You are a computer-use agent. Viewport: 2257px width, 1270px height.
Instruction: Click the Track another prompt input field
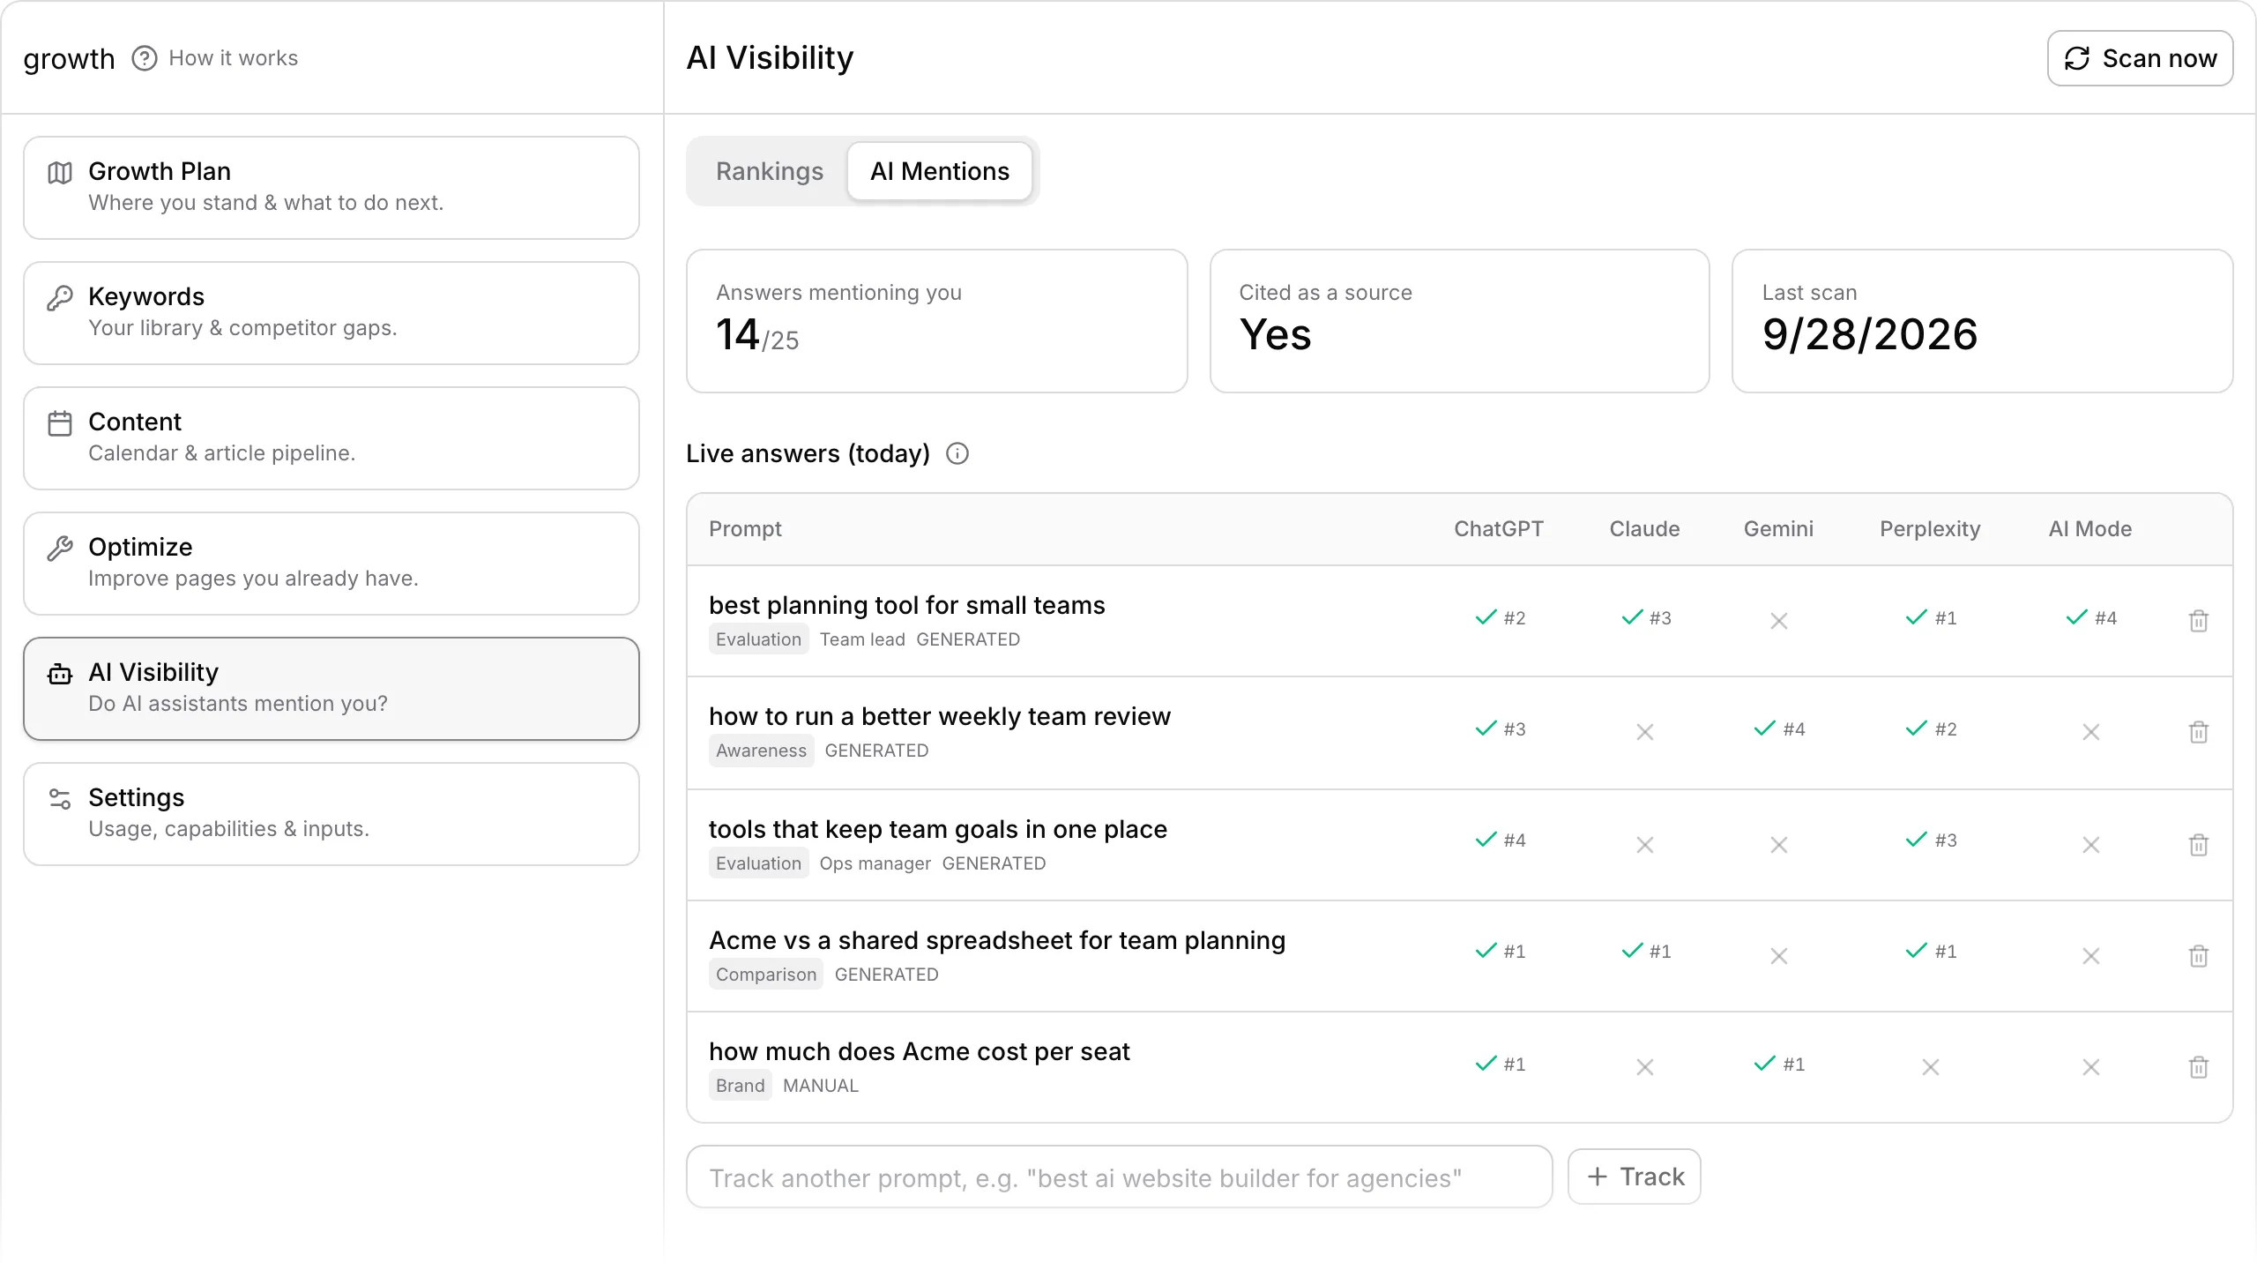(1119, 1177)
